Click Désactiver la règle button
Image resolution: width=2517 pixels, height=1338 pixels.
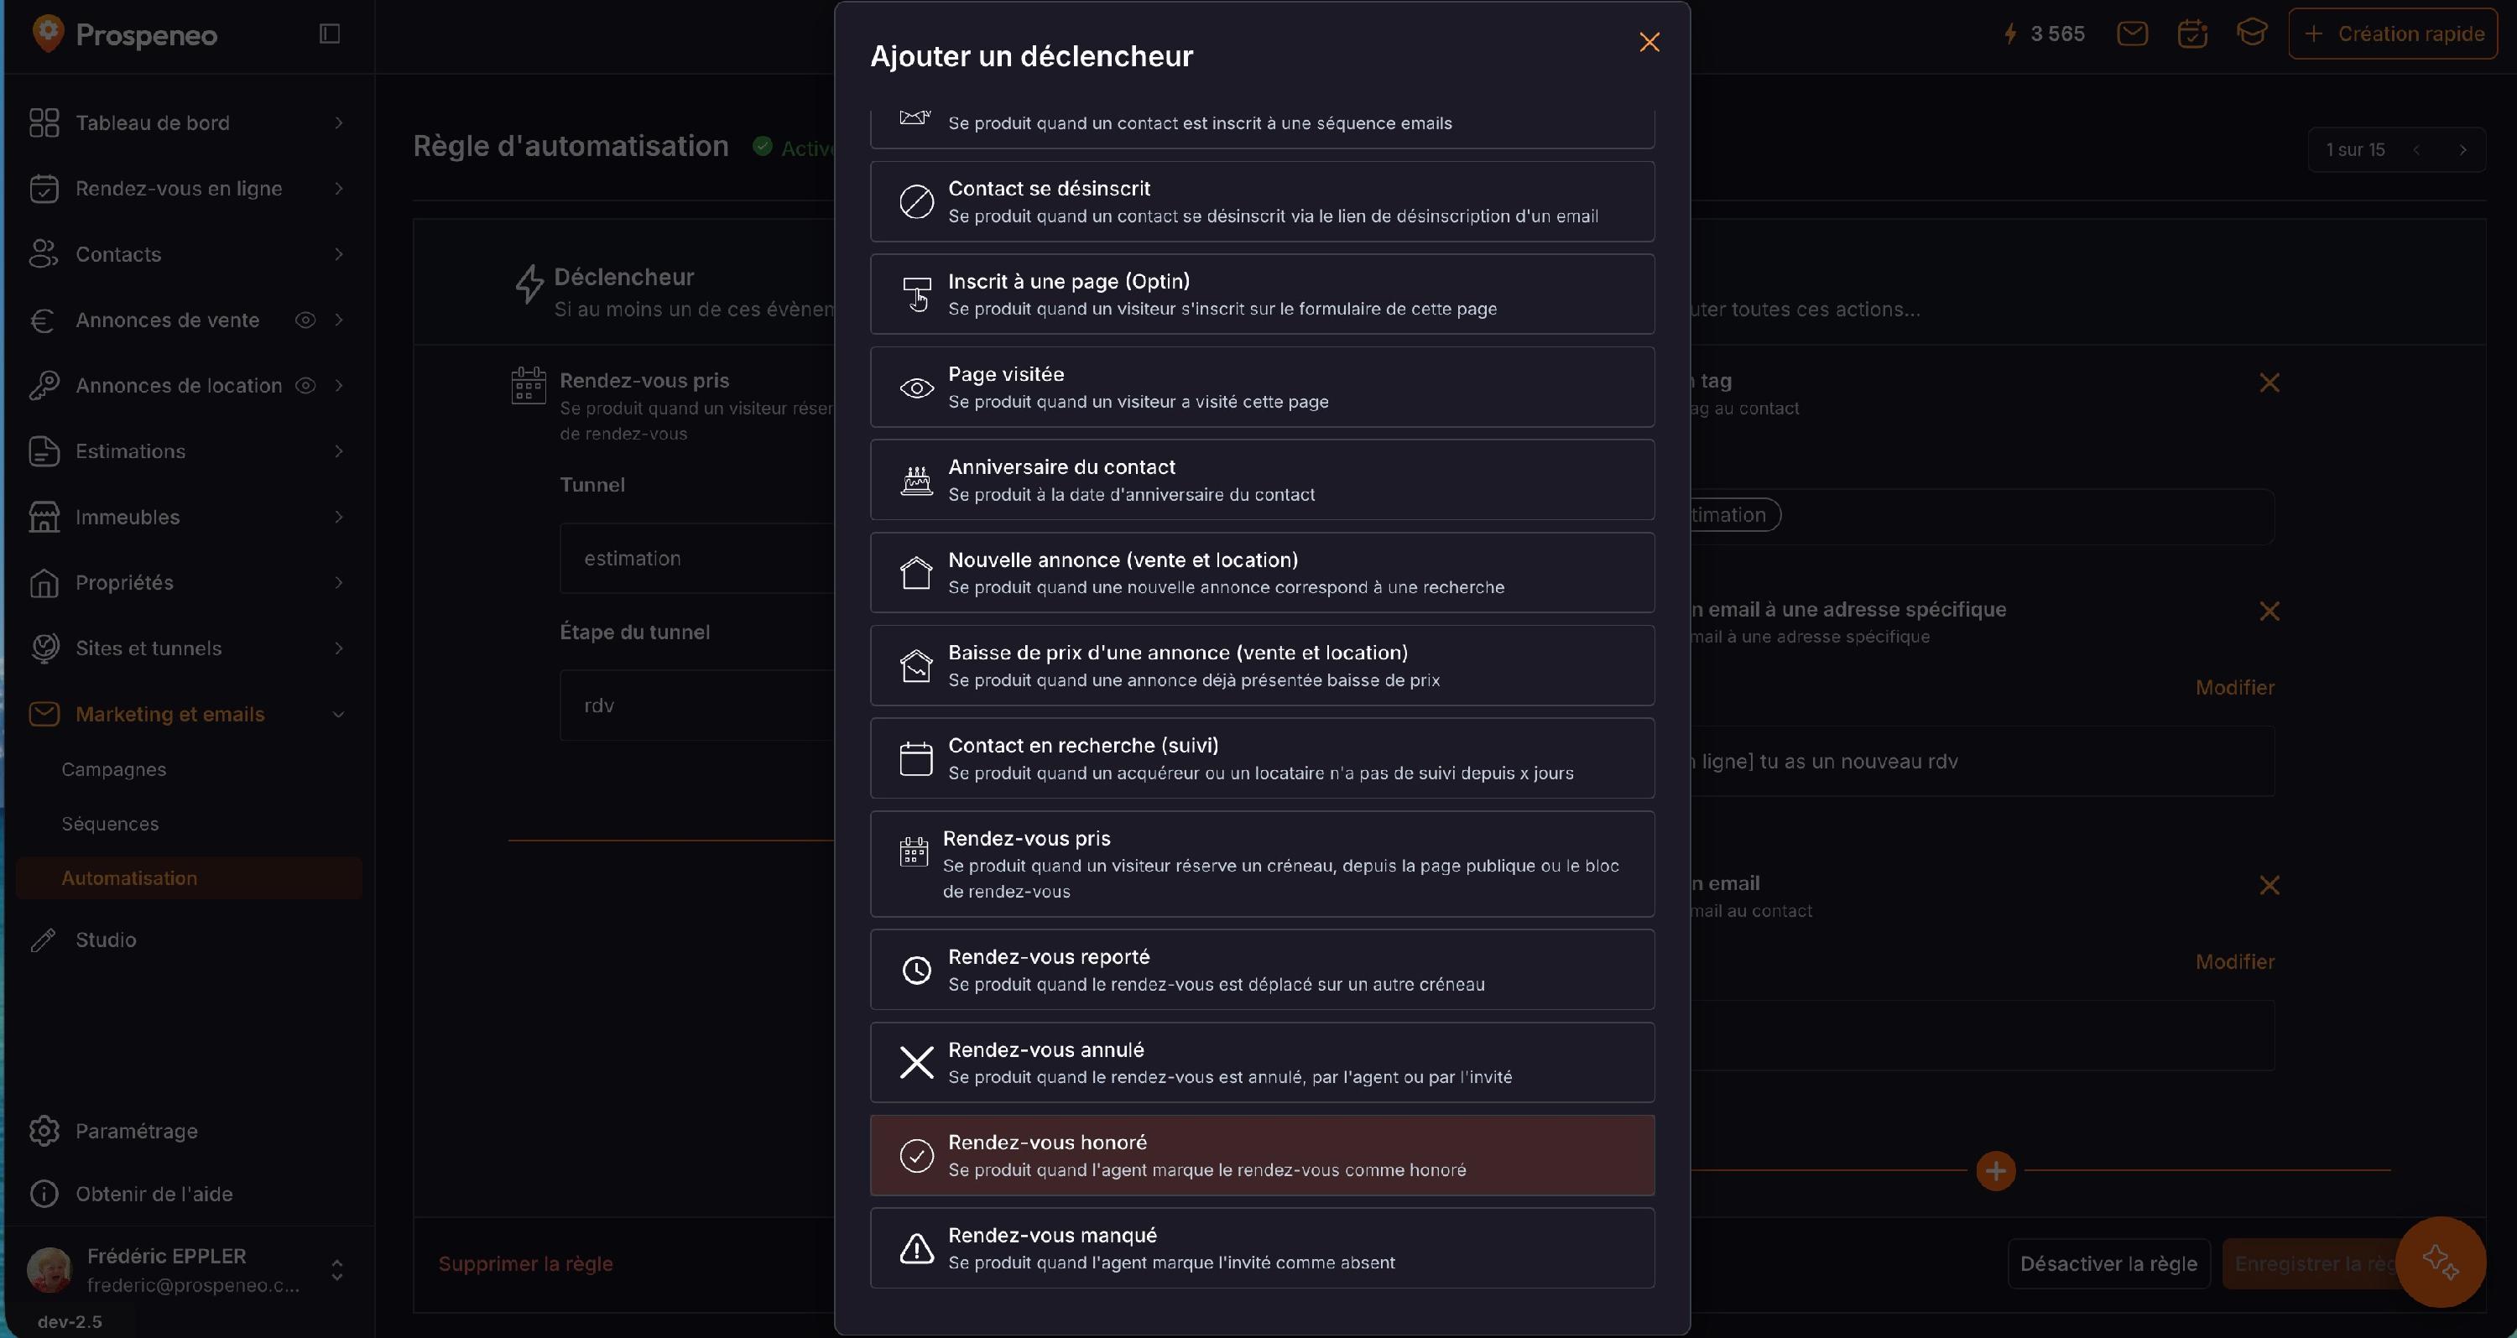[2108, 1264]
